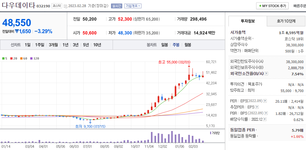Click the 코스닥 market badge
The width and height of the screenshot is (306, 150).
57,6
